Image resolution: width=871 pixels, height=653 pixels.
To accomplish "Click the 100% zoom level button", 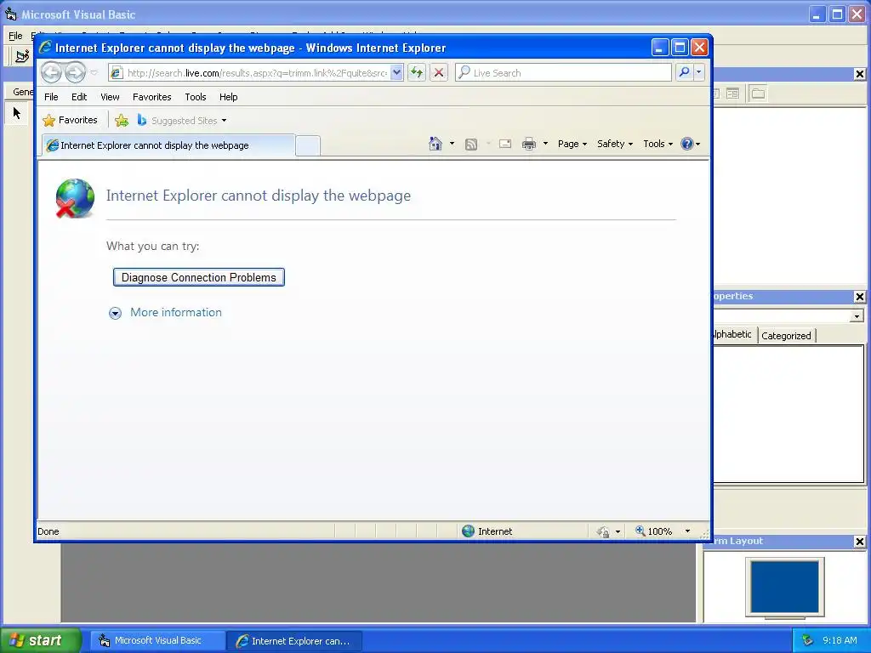I will 654,531.
